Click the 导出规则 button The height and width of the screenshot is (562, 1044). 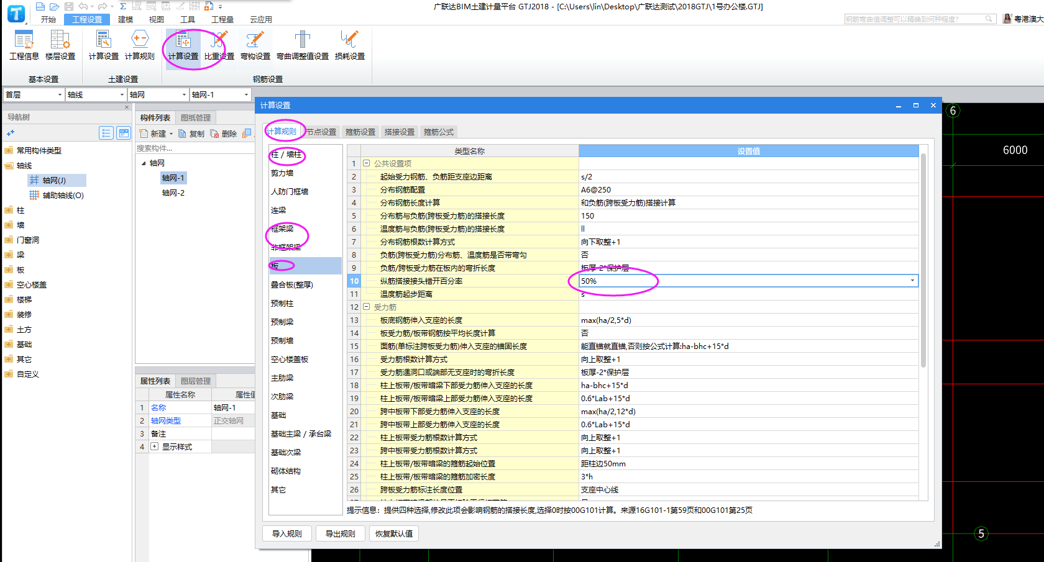click(x=341, y=533)
